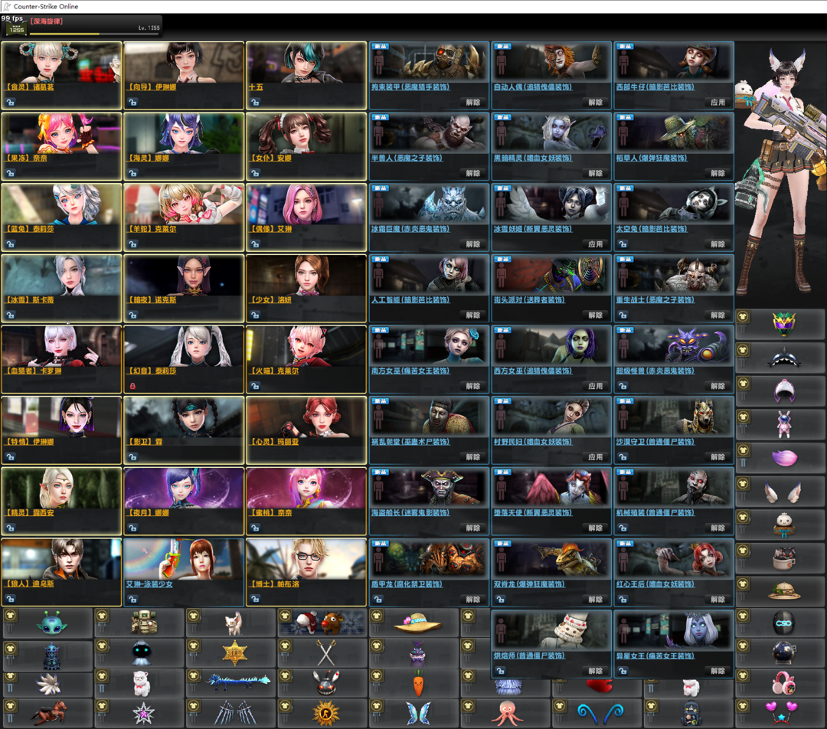The height and width of the screenshot is (729, 827).
Task: Select the evil rabbit mask accessory
Action: (x=326, y=684)
